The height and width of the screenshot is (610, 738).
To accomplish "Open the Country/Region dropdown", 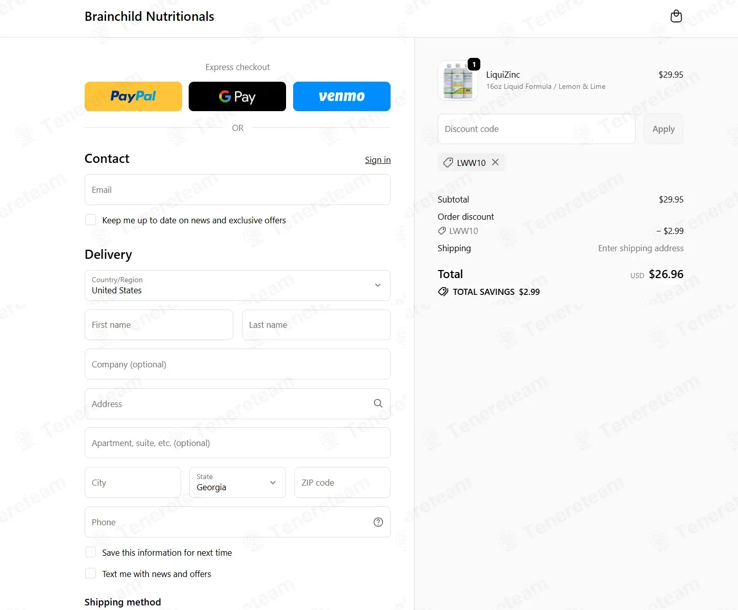I will pyautogui.click(x=237, y=285).
